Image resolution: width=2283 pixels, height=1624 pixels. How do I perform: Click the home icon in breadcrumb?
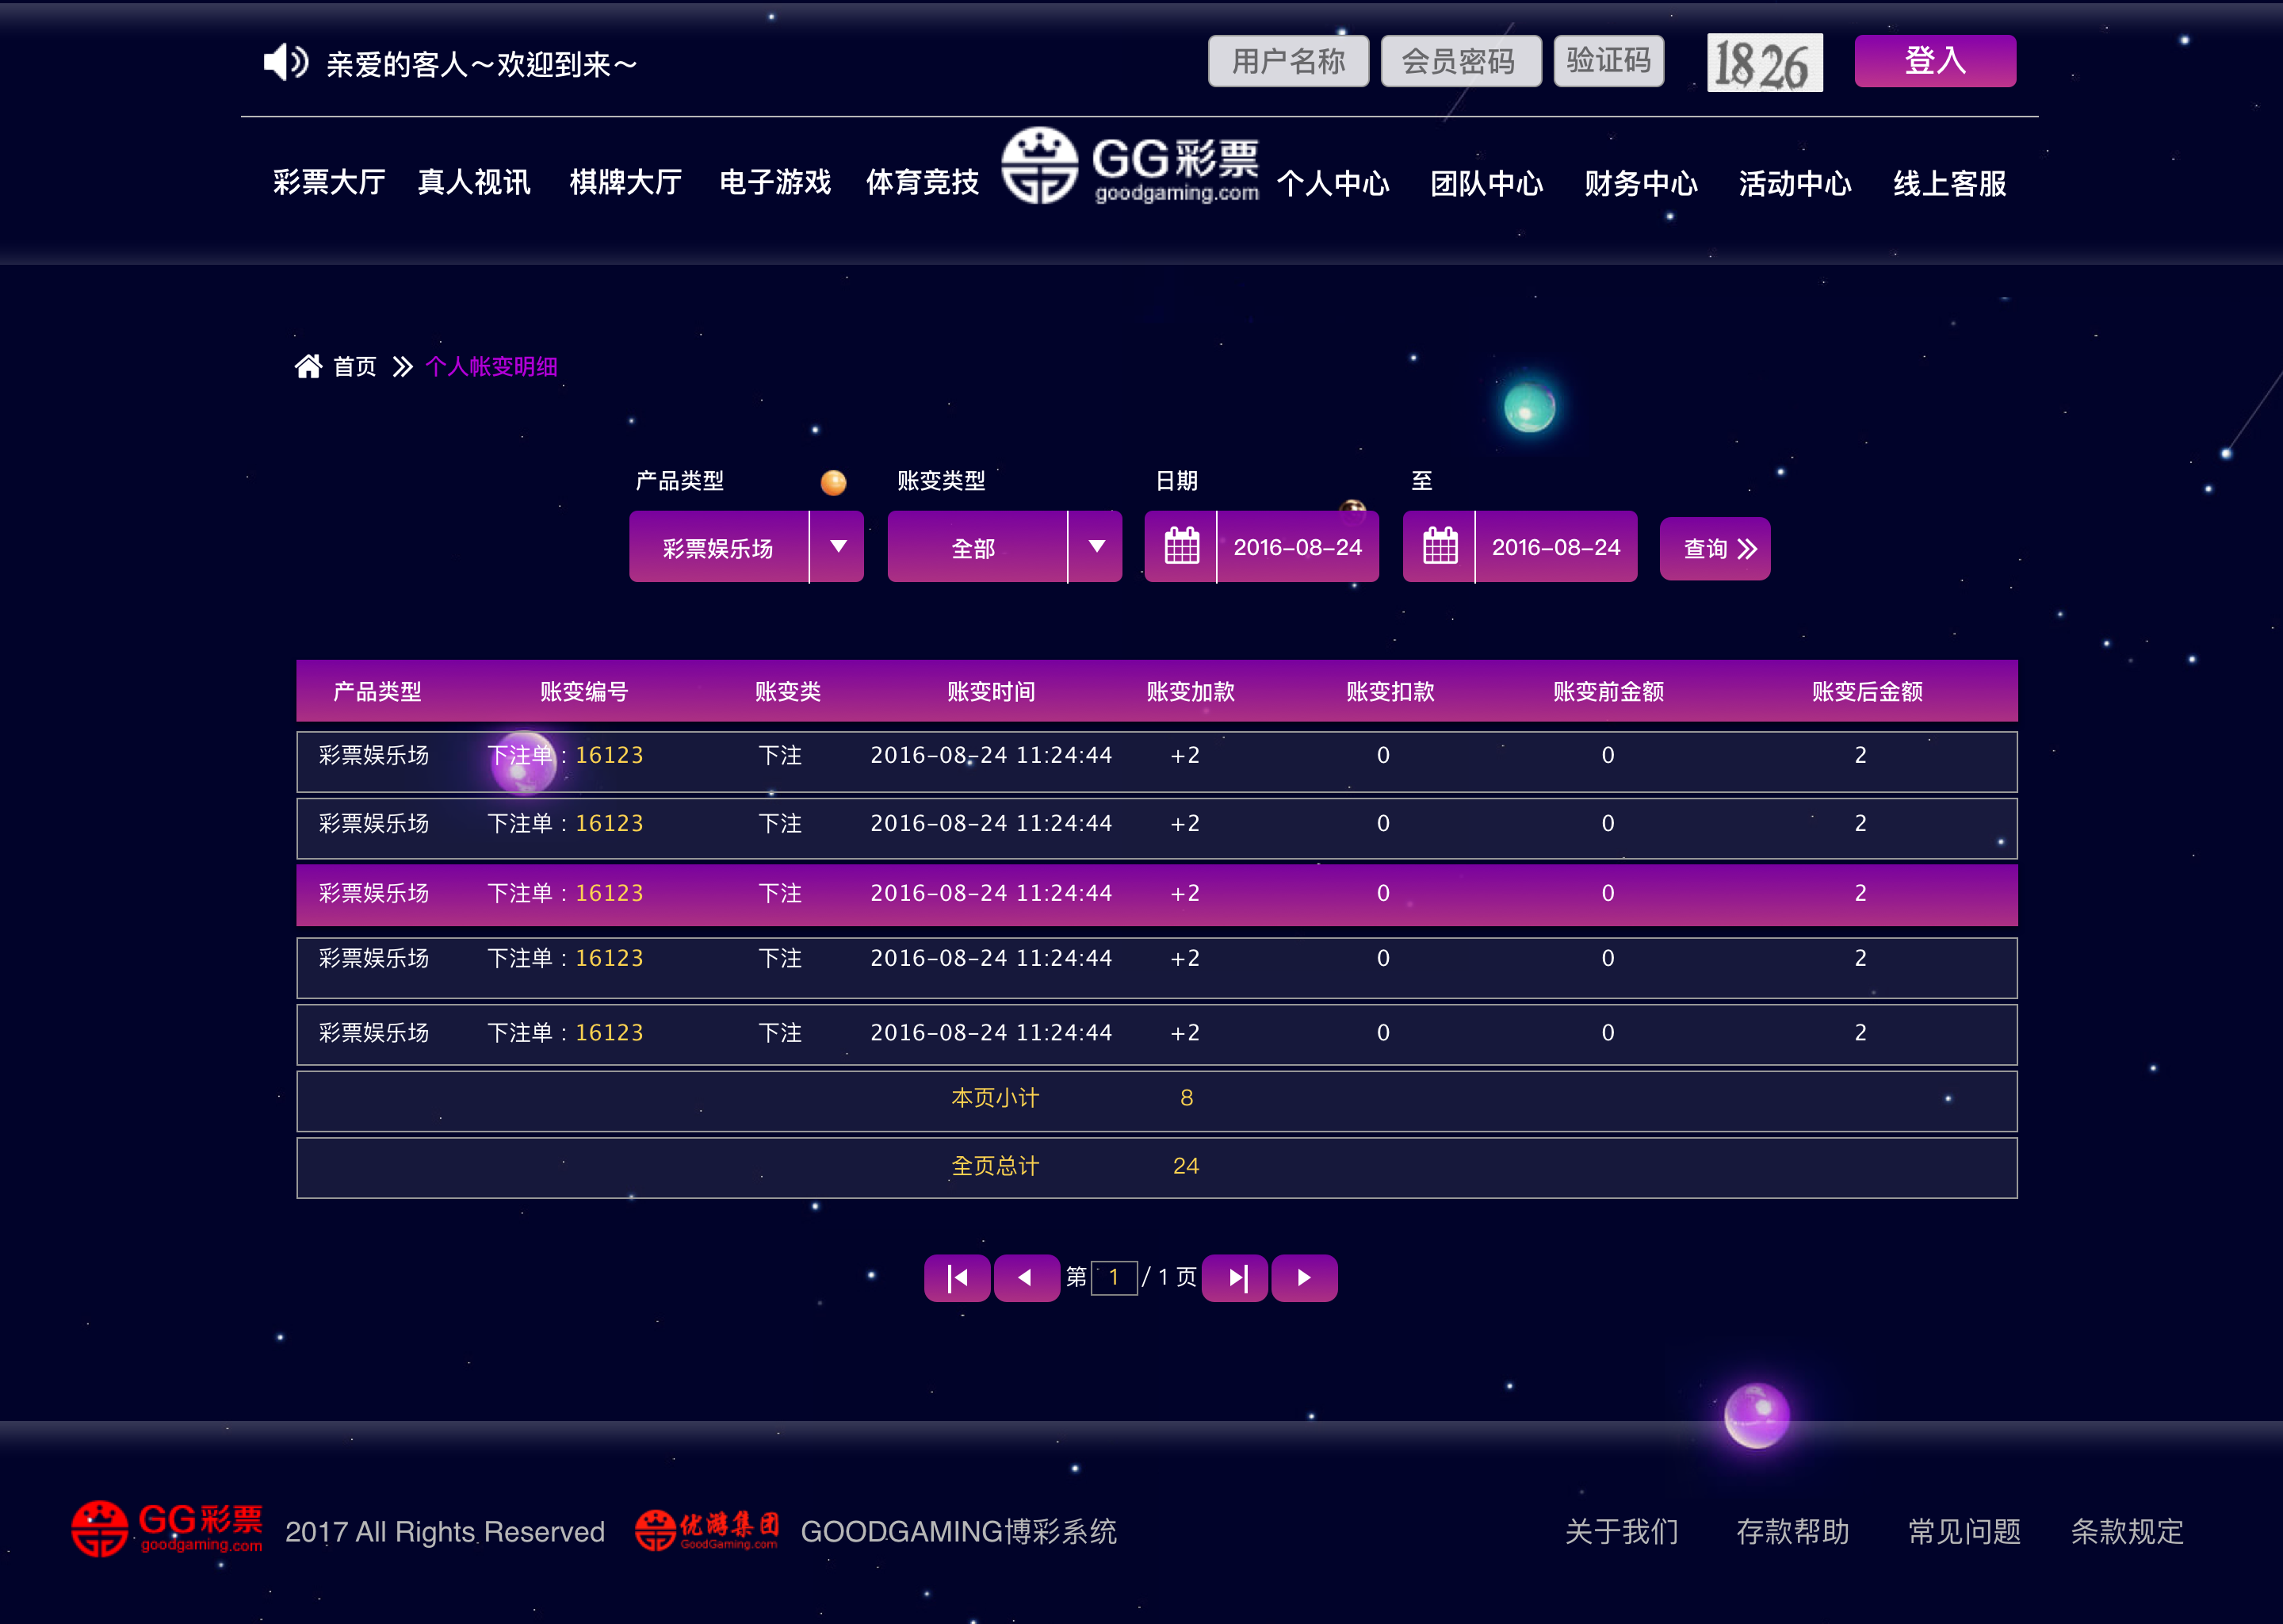click(308, 367)
